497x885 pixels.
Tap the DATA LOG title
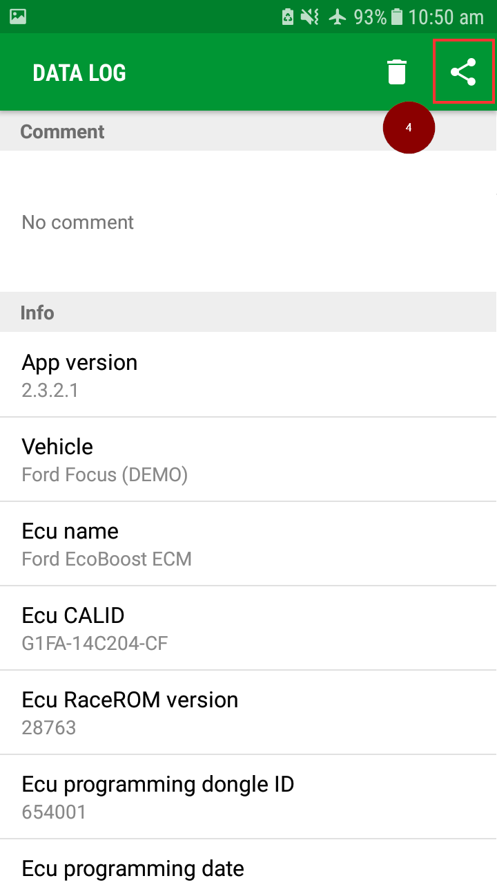[x=79, y=73]
